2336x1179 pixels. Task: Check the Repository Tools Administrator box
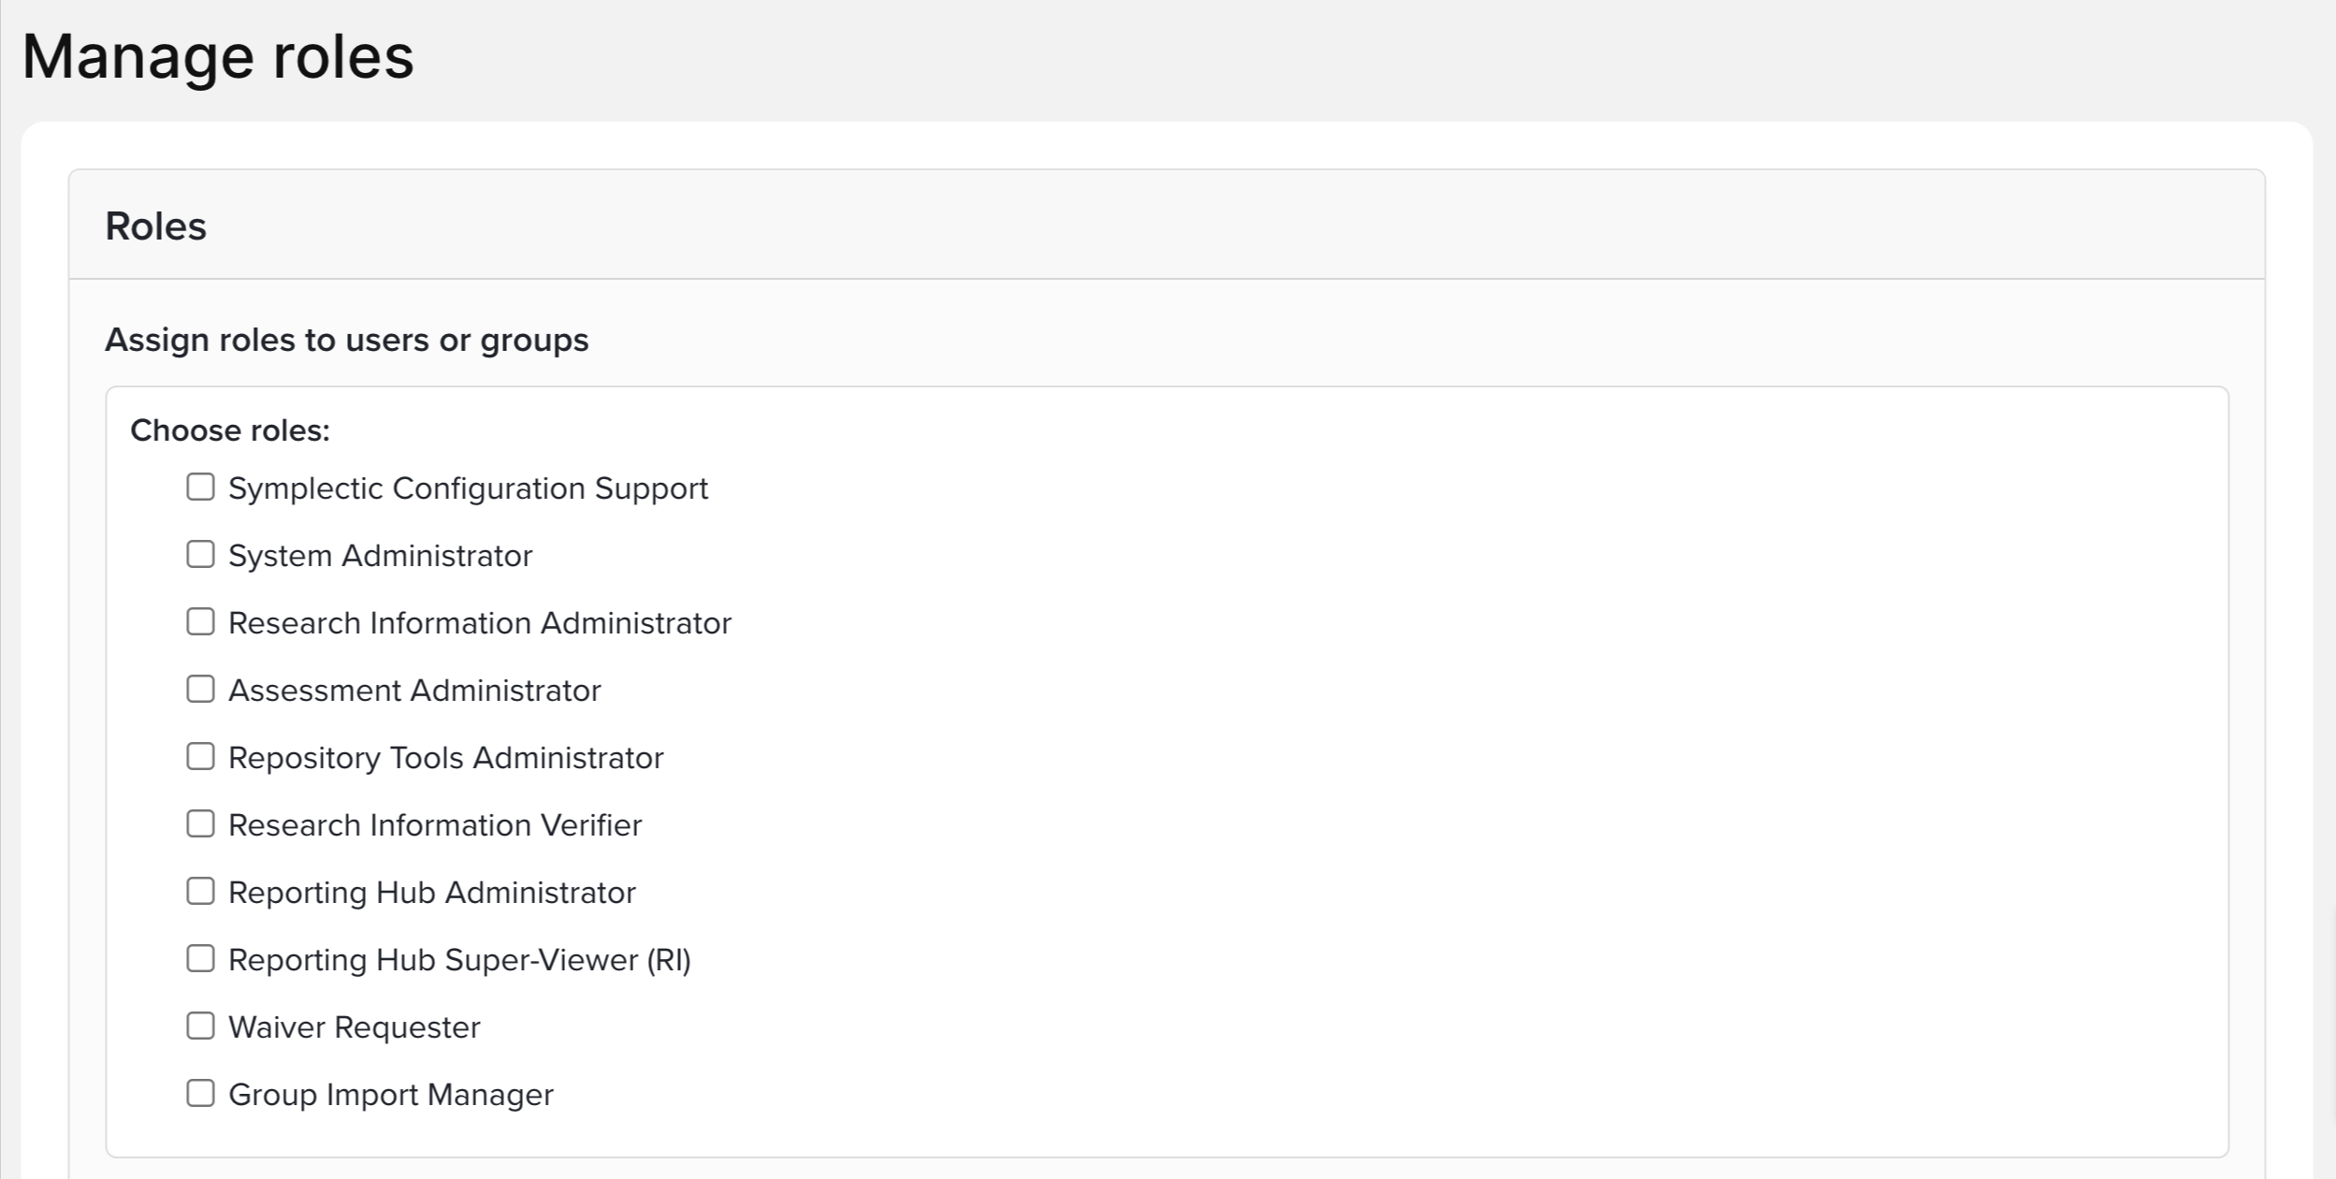click(x=200, y=756)
